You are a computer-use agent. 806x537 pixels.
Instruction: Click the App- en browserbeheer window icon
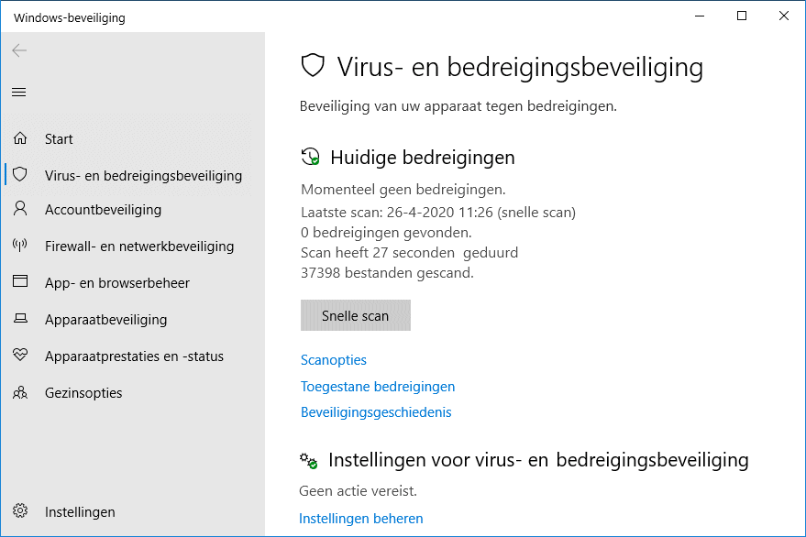[x=20, y=281]
